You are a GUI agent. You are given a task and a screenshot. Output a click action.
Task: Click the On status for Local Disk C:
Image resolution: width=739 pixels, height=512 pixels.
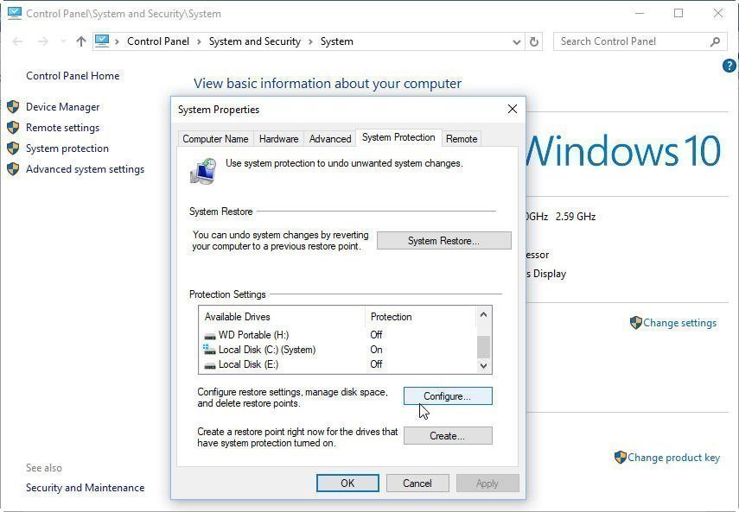coord(376,350)
